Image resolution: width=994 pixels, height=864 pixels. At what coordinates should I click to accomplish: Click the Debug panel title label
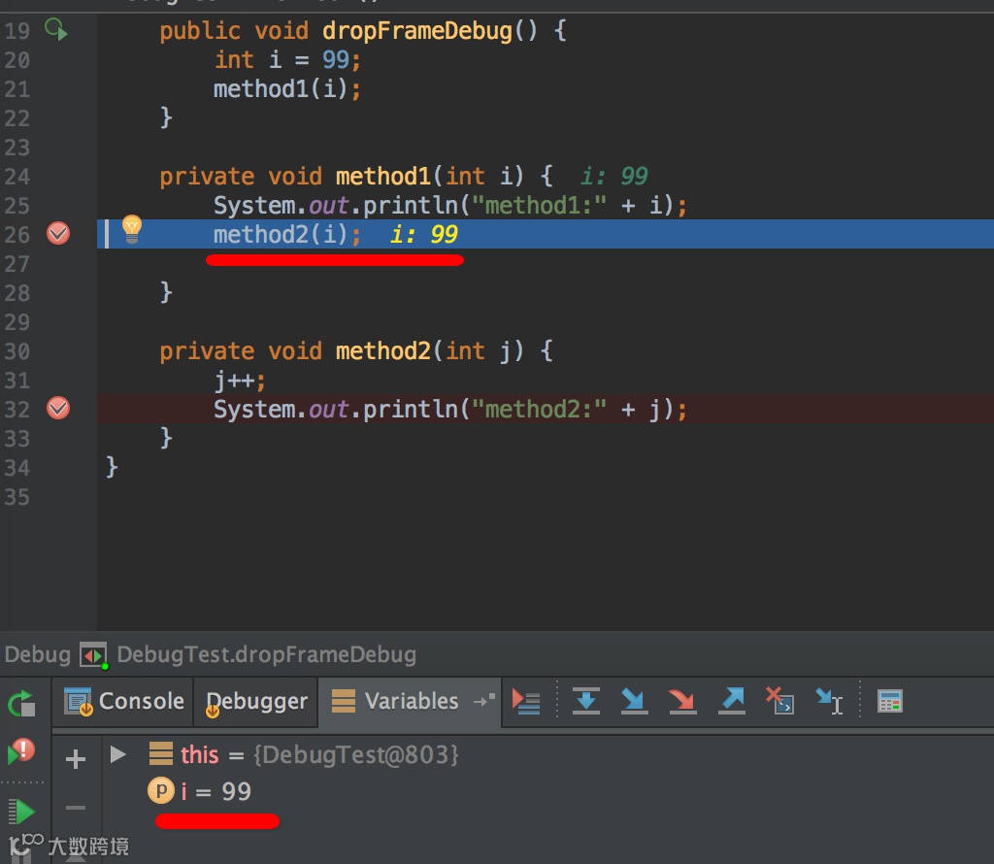[x=38, y=654]
